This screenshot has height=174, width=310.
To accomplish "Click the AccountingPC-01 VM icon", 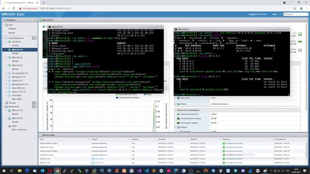I will tap(9, 73).
